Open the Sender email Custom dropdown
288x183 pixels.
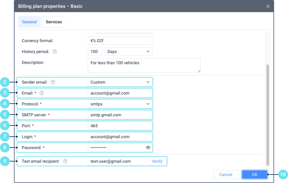click(120, 82)
